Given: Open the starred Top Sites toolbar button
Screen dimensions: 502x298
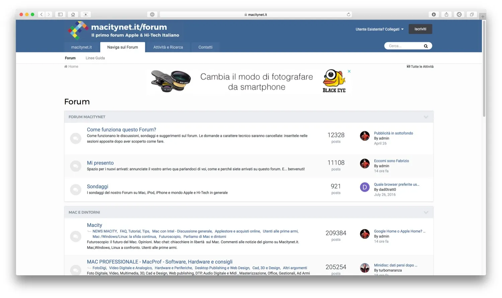Looking at the screenshot, I should 86,14.
